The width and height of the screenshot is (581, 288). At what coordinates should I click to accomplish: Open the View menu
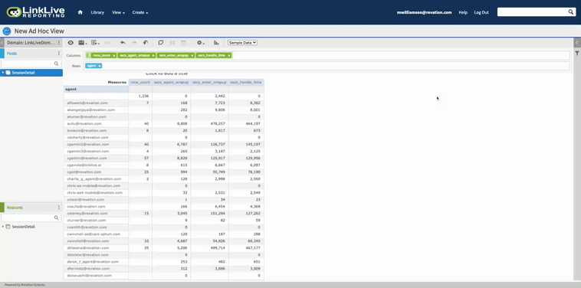(118, 12)
